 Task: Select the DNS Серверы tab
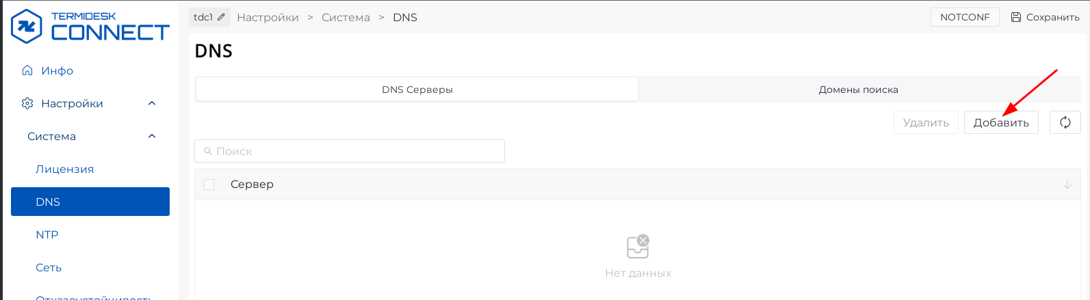[x=417, y=90]
